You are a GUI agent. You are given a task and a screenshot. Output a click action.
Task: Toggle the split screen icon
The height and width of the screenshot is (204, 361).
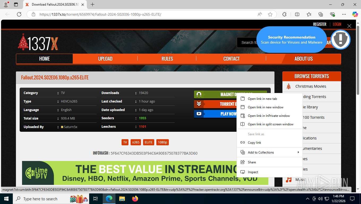tap(297, 14)
